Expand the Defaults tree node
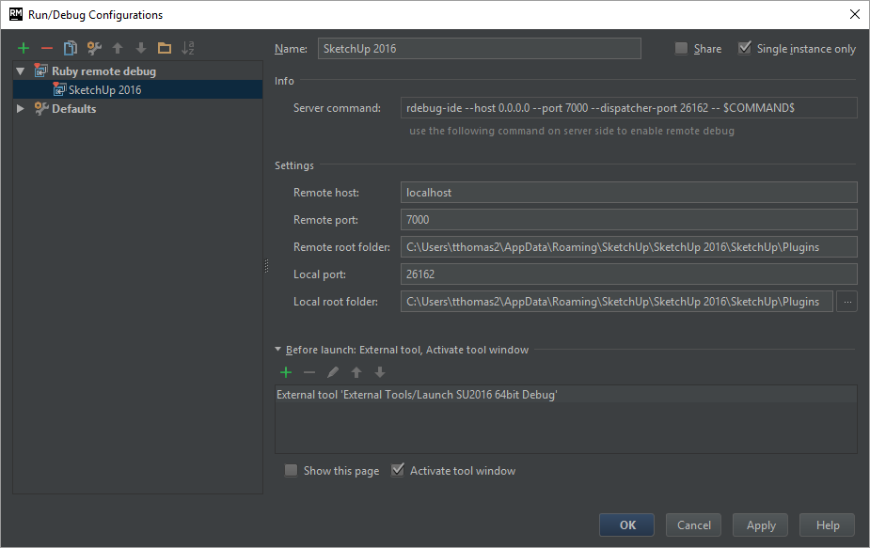Screen dimensions: 870x548 coord(21,109)
